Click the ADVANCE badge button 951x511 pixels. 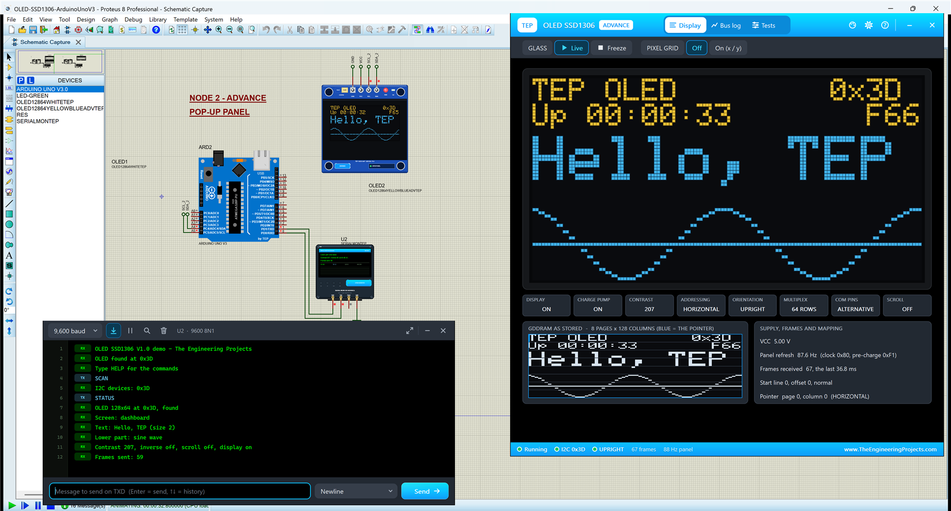pos(616,25)
